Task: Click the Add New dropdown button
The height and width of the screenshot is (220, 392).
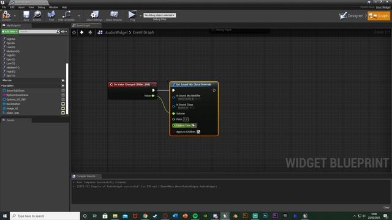Action: point(10,32)
